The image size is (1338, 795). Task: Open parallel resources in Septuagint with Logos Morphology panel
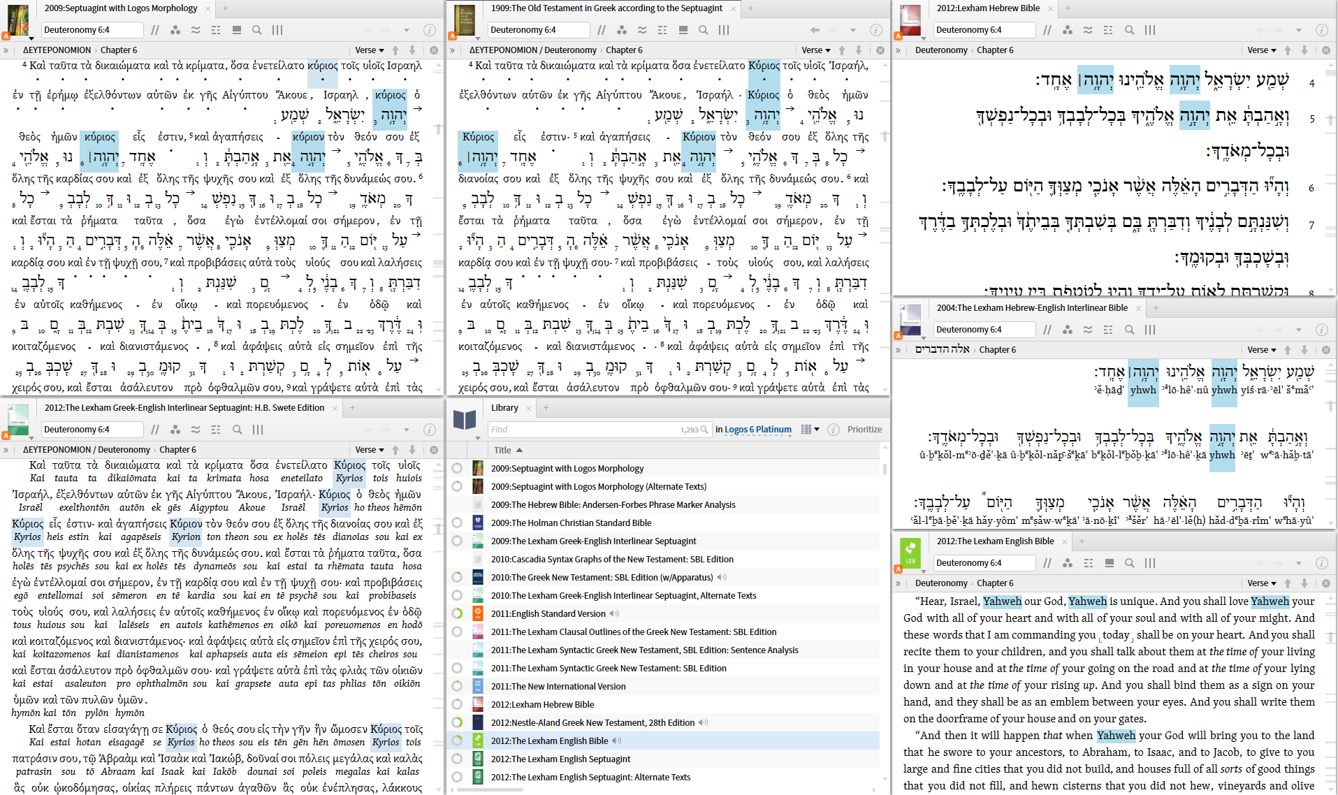coord(155,30)
